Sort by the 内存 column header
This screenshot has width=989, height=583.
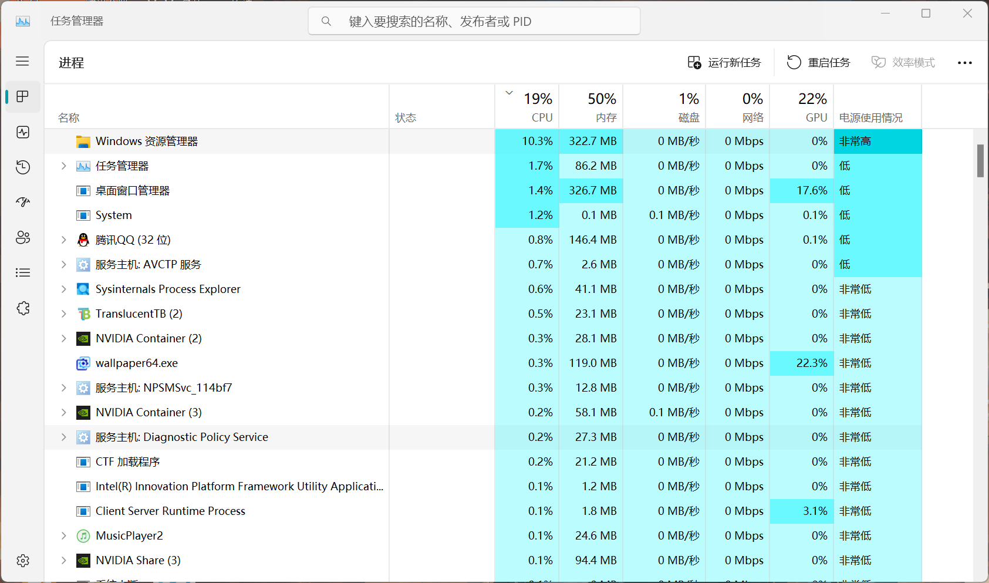pos(591,106)
